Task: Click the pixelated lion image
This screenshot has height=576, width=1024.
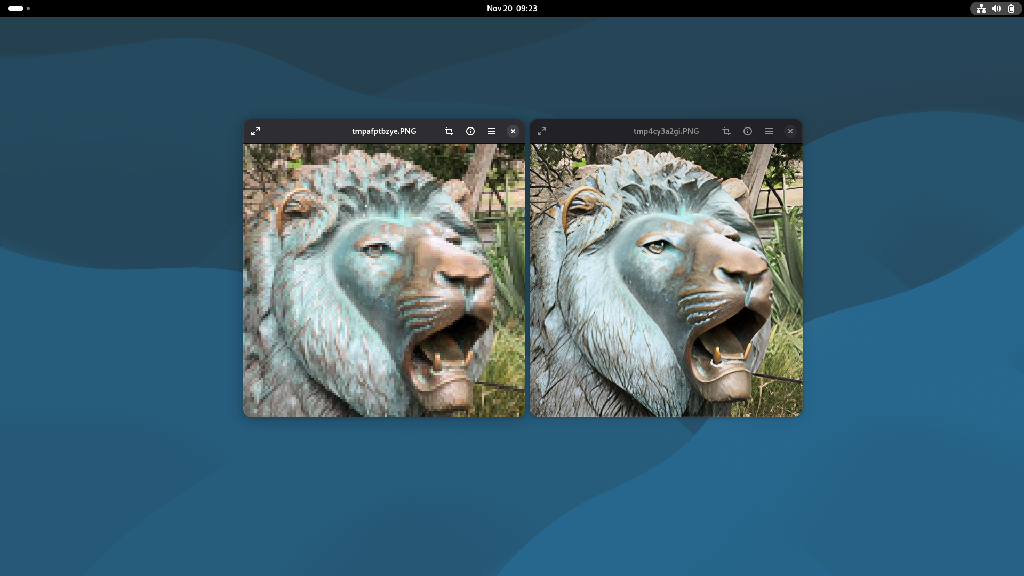Action: coord(384,280)
